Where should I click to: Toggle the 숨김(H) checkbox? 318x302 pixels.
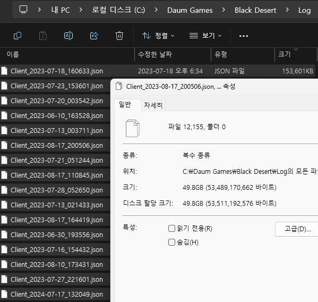point(171,242)
